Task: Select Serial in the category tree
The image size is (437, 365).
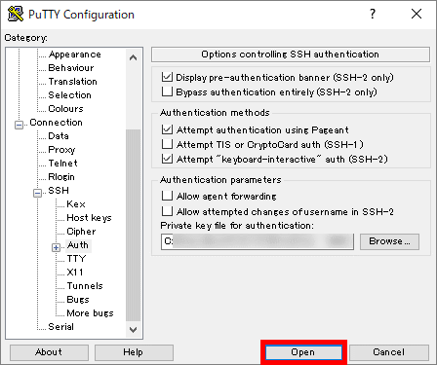Action: pyautogui.click(x=60, y=327)
